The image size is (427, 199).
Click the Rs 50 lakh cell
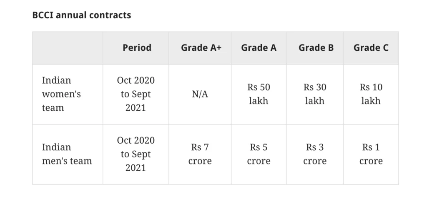259,94
